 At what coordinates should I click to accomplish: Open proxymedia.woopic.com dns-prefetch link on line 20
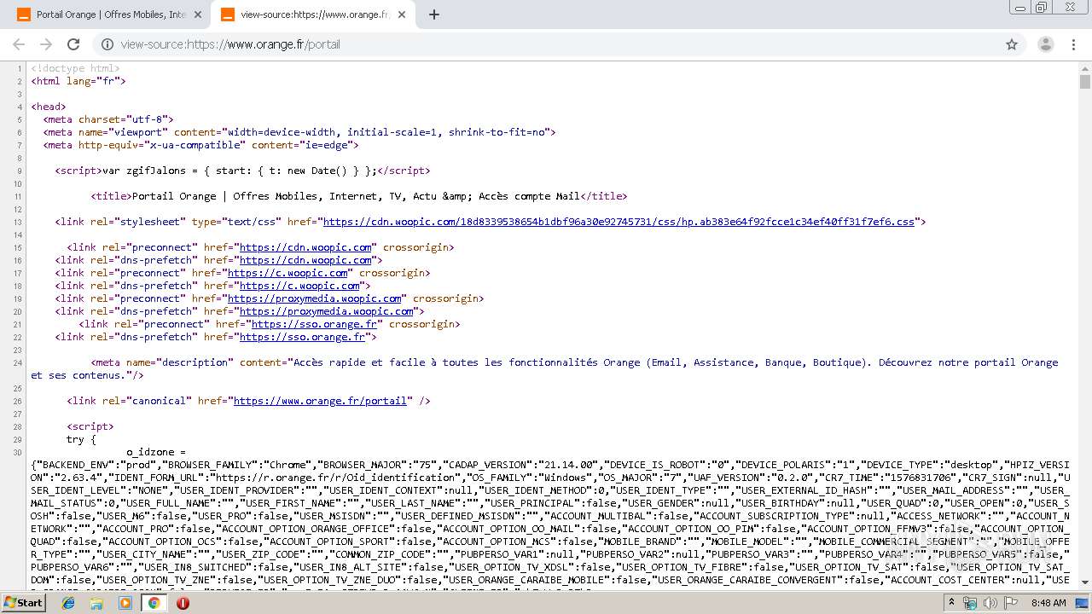tap(327, 311)
